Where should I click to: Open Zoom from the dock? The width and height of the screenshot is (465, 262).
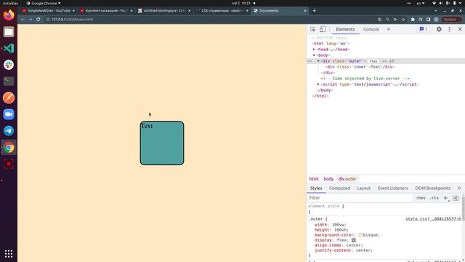point(9,114)
